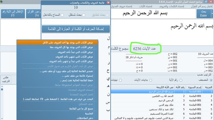Open الحاسبة from the context menu
Image resolution: width=214 pixels, height=120 pixels.
pos(57,113)
